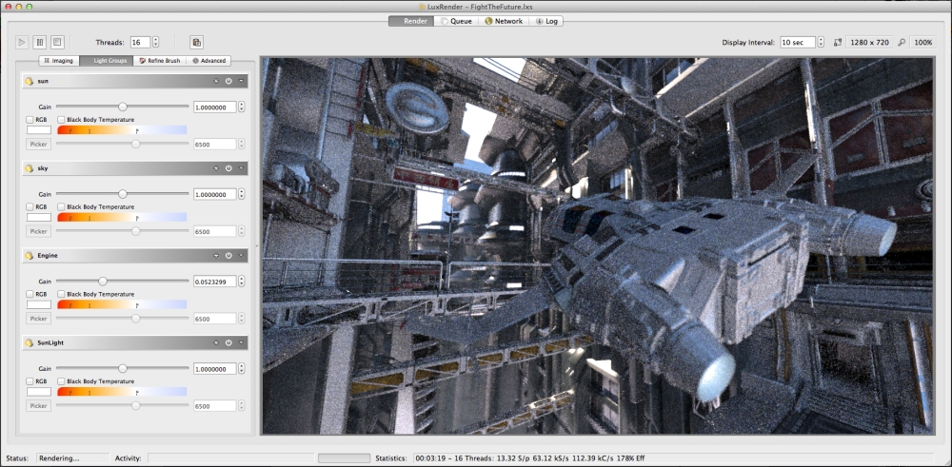Viewport: 952px width, 467px height.
Task: Click the sky temperature slider handle
Action: pyautogui.click(x=136, y=231)
